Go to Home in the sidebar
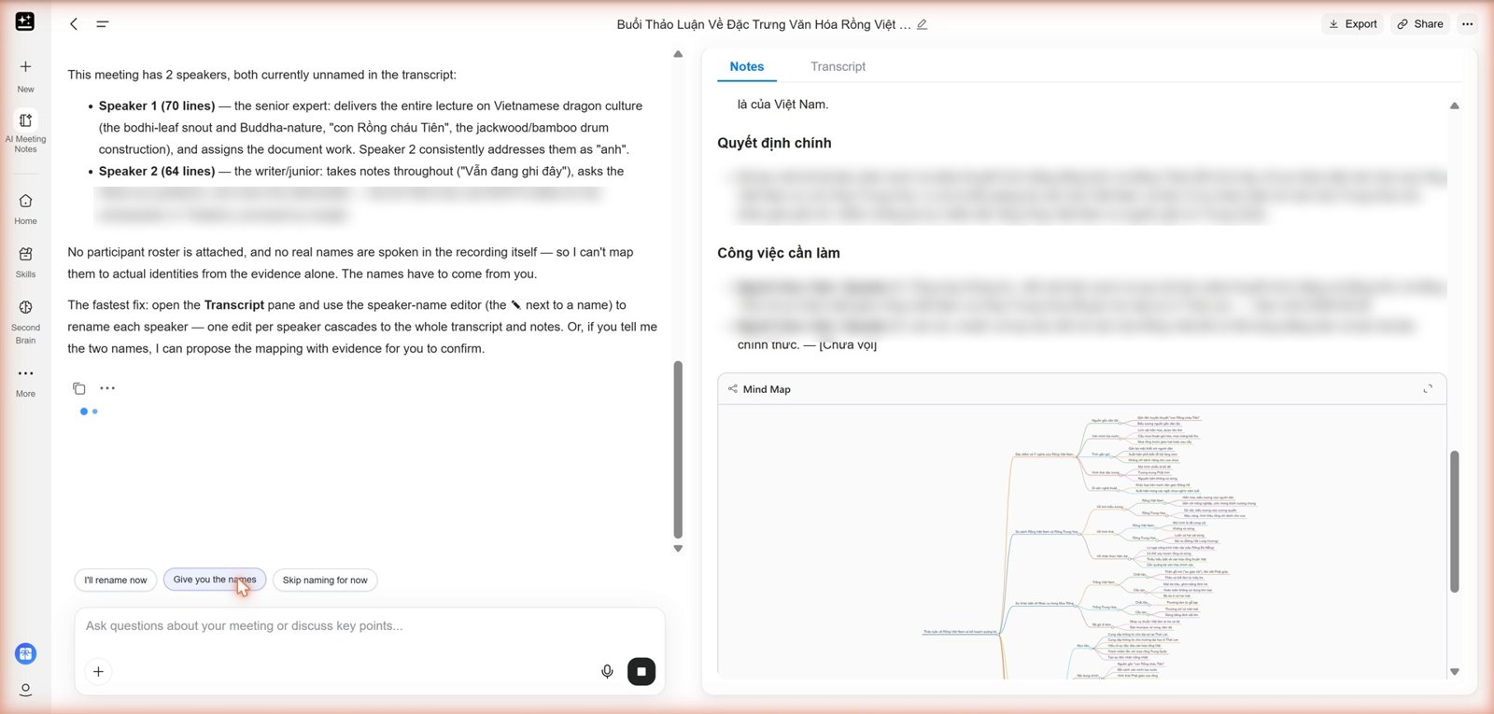Screen dimensions: 1494x714 pos(25,209)
